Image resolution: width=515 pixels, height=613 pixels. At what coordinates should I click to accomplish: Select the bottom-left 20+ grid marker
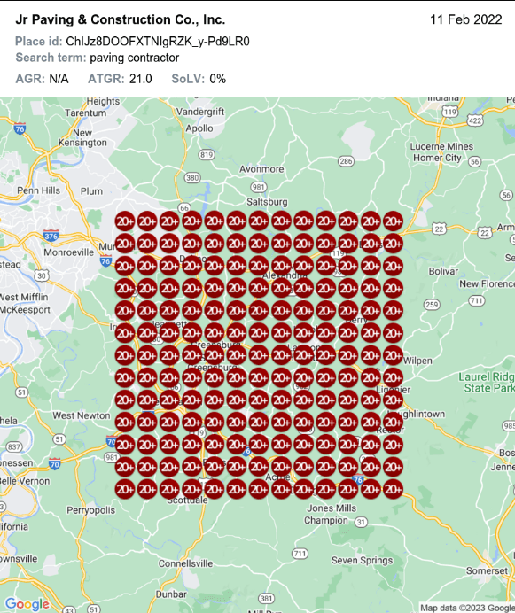[125, 489]
